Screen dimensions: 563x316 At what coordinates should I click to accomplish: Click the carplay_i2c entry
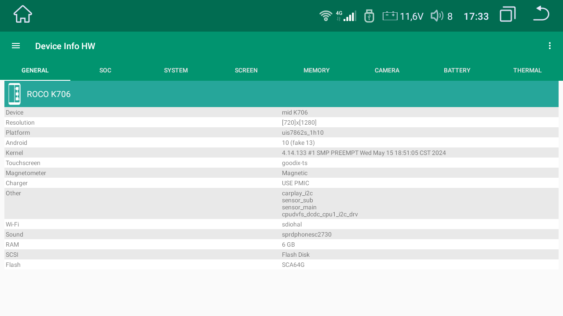coord(297,193)
